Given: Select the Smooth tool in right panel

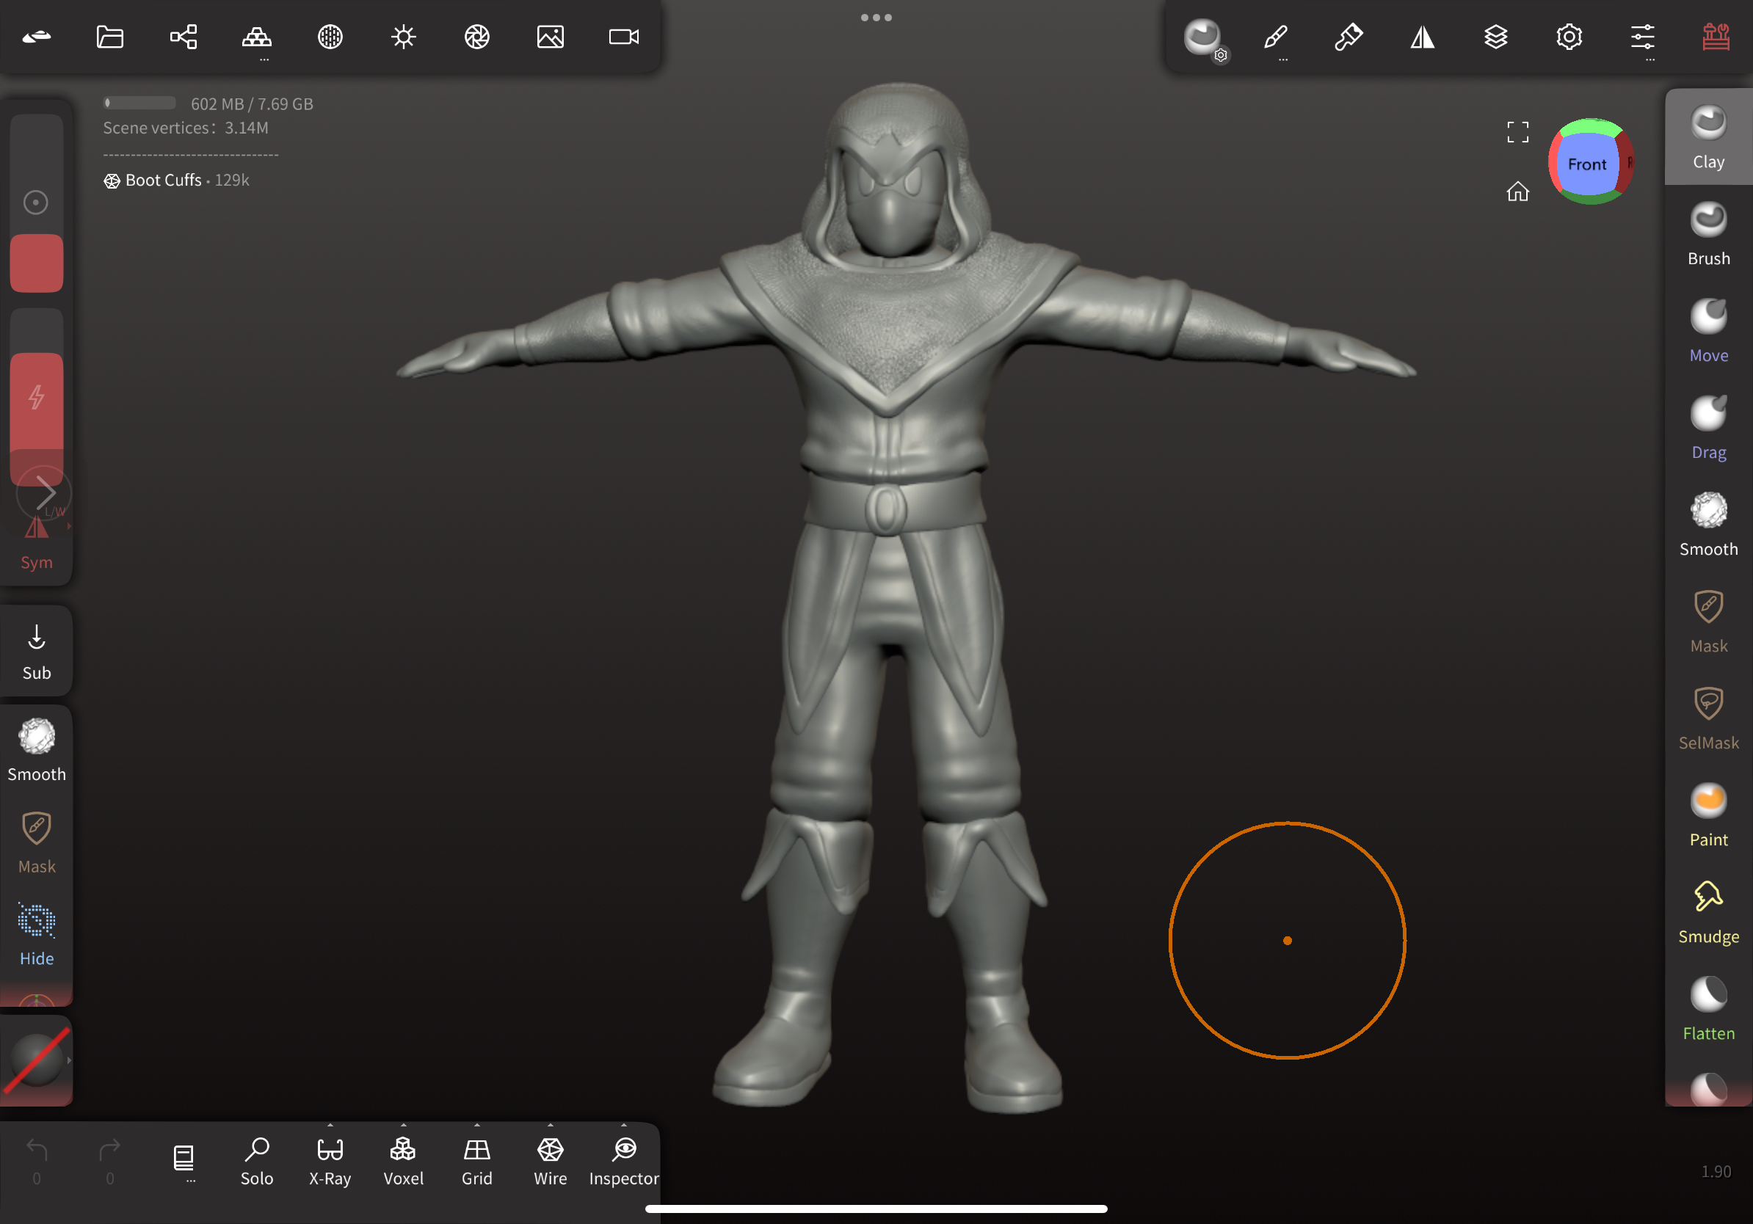Looking at the screenshot, I should [1708, 524].
